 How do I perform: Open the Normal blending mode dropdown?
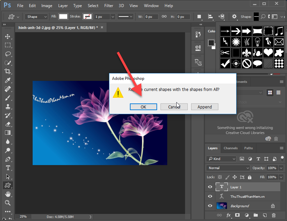click(x=228, y=168)
